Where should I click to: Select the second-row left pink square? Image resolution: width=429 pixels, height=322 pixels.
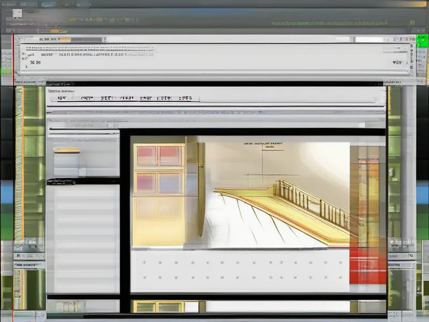click(146, 183)
